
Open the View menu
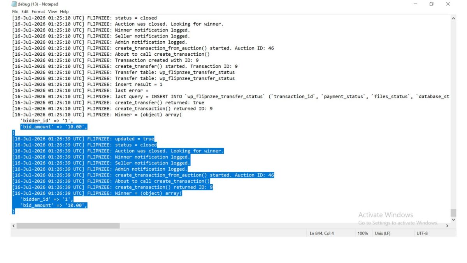point(53,12)
